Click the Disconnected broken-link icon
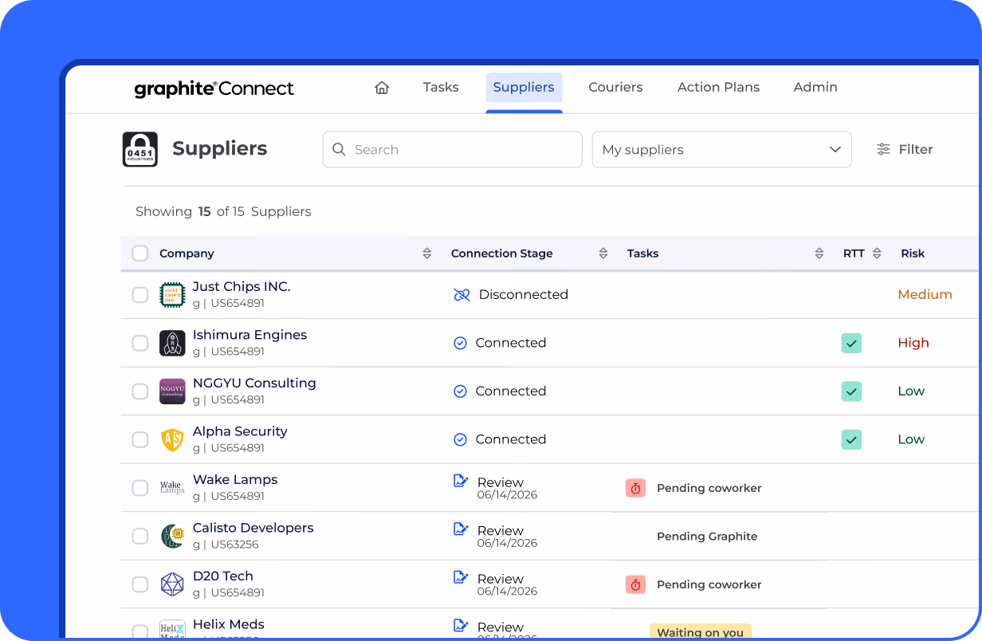 pyautogui.click(x=462, y=295)
